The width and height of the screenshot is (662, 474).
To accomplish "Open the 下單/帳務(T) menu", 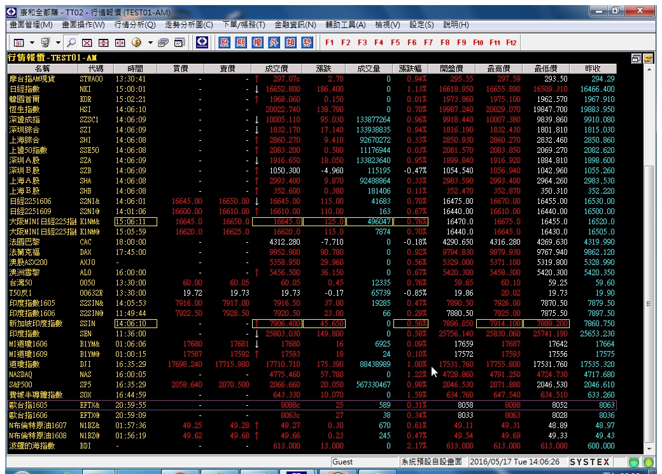I will (244, 25).
